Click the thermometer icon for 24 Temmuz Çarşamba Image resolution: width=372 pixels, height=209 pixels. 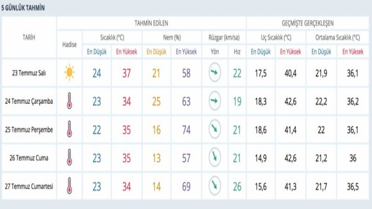pyautogui.click(x=69, y=101)
